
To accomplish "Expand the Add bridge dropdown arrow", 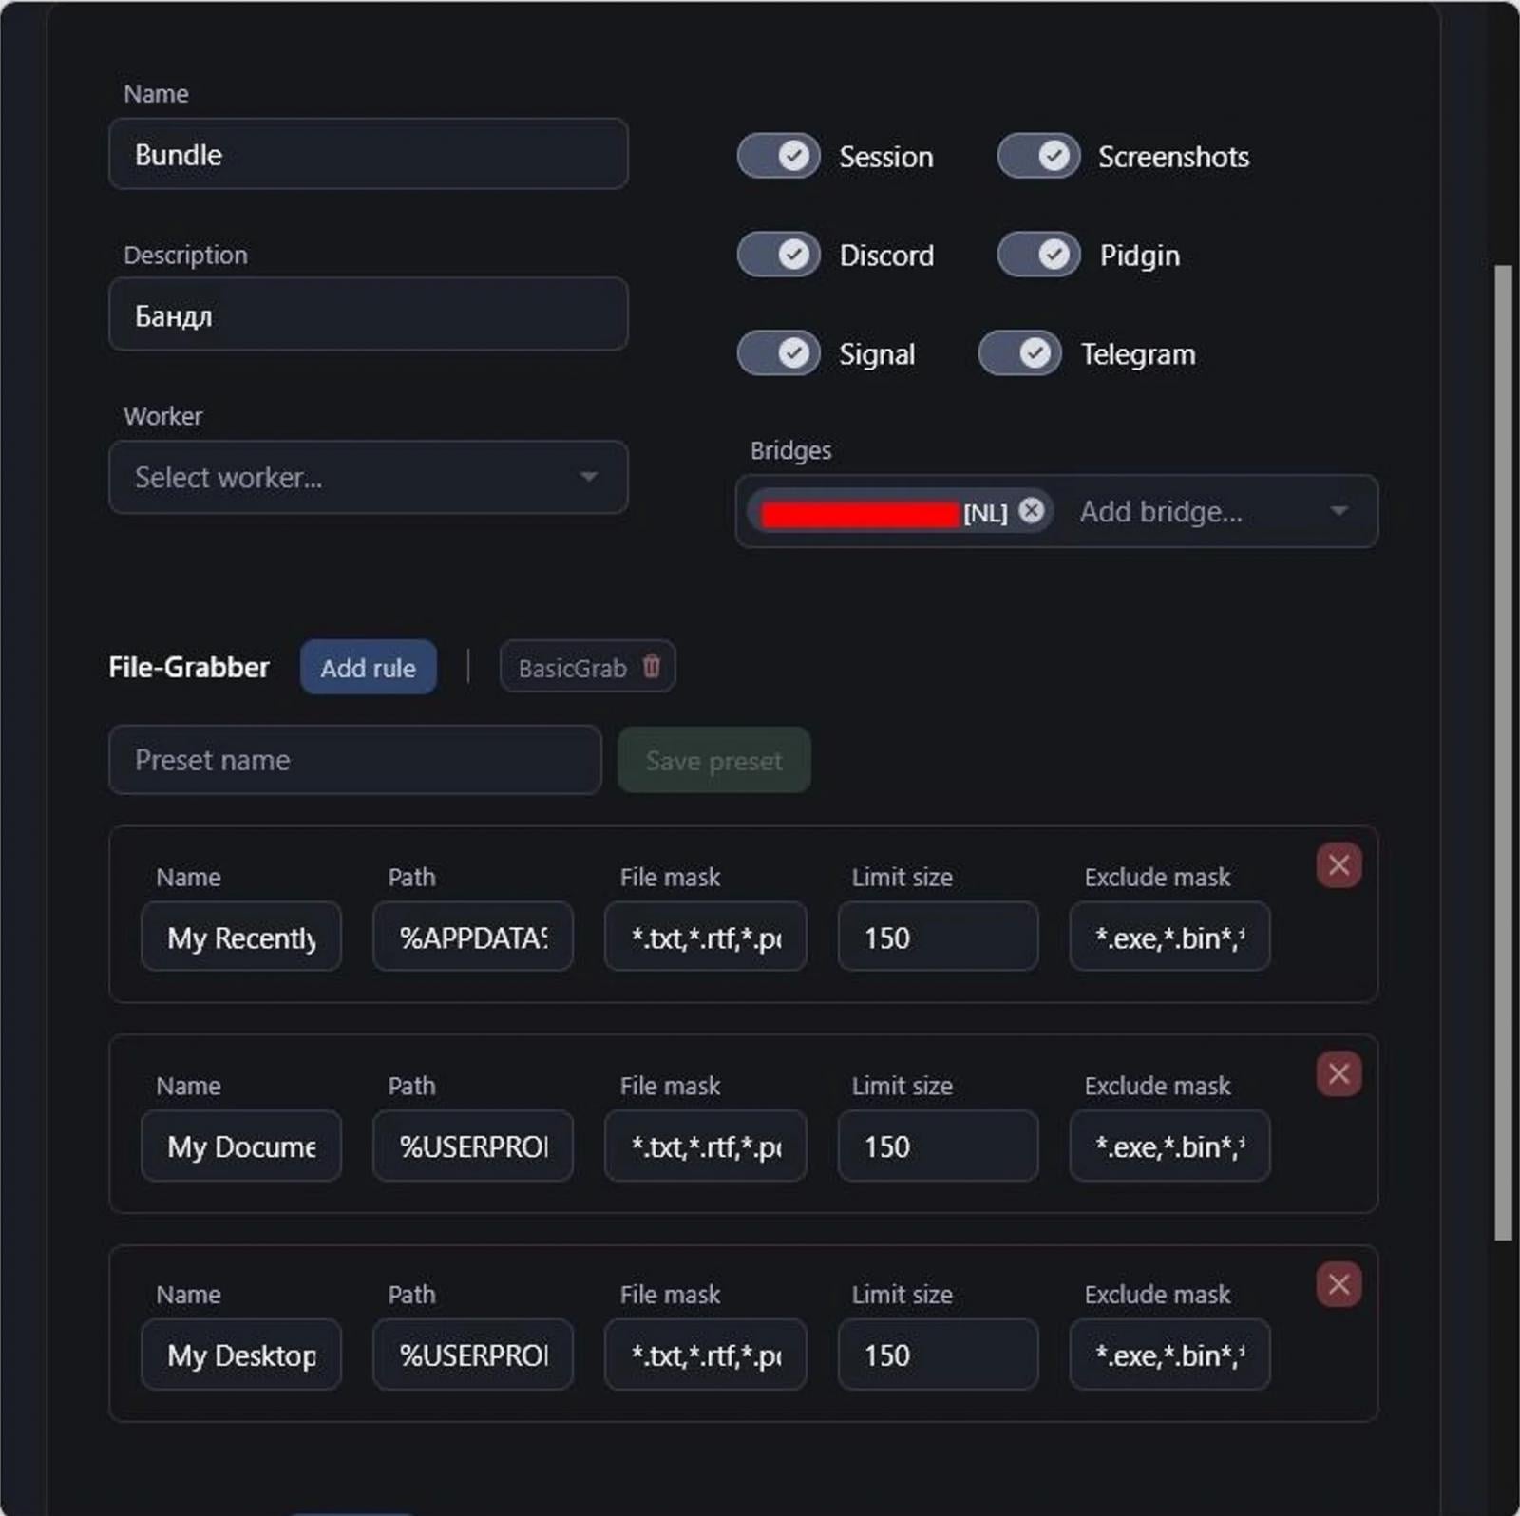I will (1339, 511).
